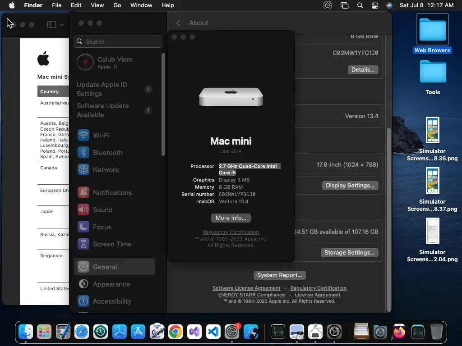Viewport: 462px width, 346px height.
Task: Open Software License Agreement link
Action: click(x=246, y=288)
